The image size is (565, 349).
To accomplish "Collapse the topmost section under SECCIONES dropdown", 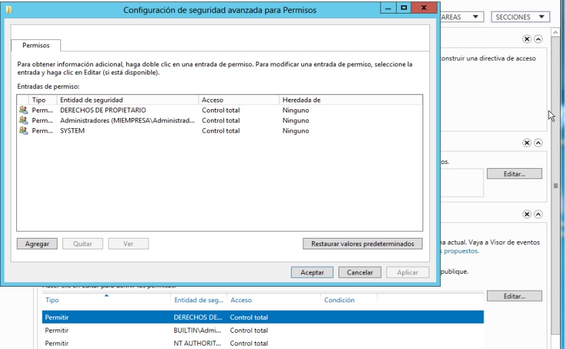I will [539, 40].
